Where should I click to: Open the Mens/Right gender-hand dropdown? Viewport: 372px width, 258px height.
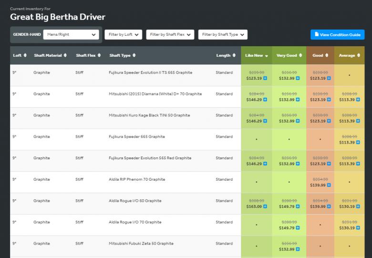click(71, 34)
